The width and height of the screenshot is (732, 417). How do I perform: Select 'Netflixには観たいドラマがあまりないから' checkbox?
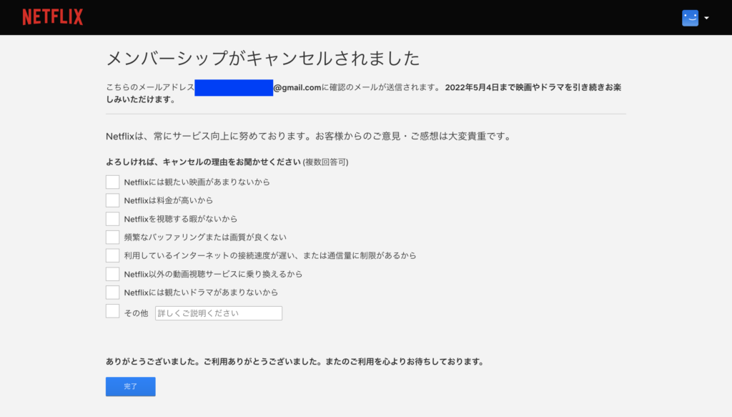[x=112, y=293]
